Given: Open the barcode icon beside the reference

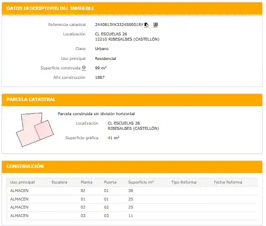Looking at the screenshot, I should (x=155, y=25).
